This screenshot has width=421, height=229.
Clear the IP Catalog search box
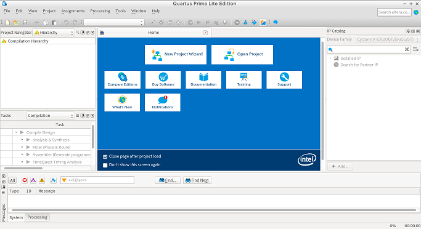coord(407,49)
